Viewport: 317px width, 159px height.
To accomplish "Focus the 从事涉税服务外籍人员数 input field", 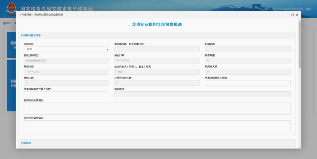I will (x=66, y=94).
